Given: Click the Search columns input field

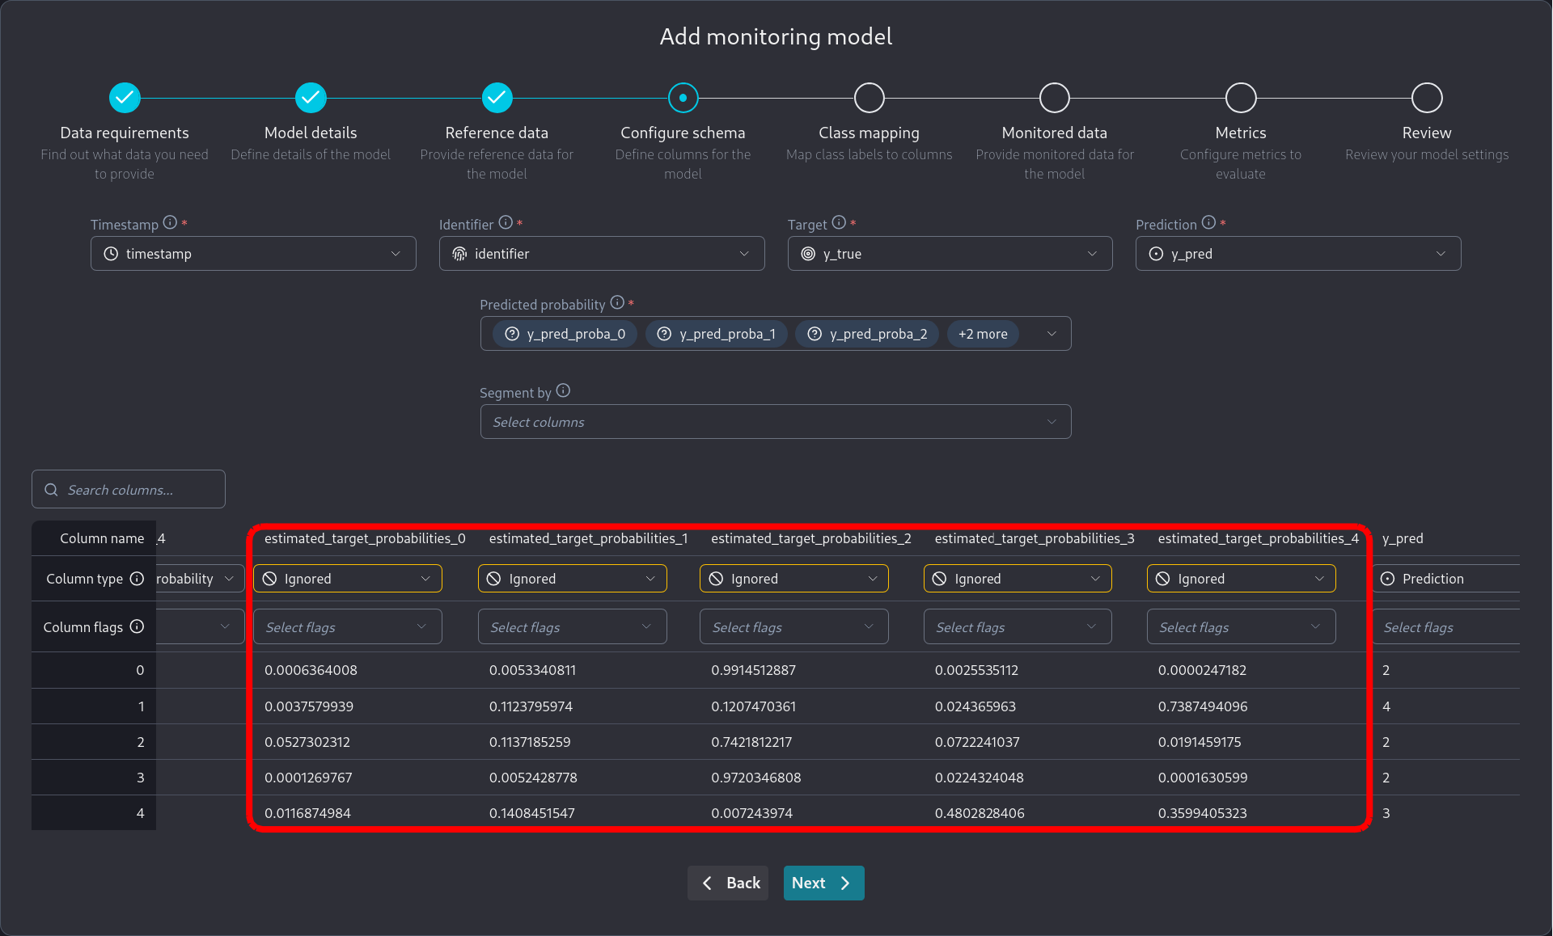Looking at the screenshot, I should 129,490.
